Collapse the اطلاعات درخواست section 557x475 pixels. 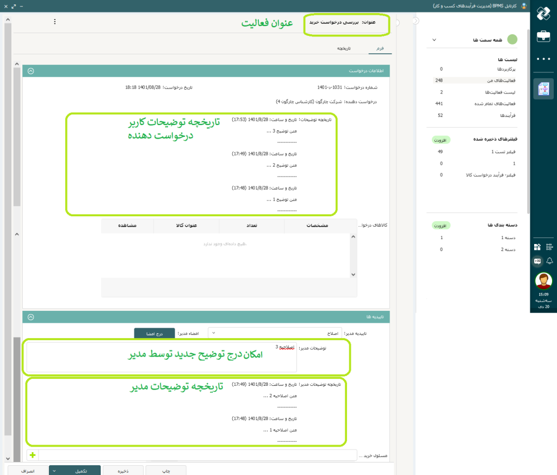point(30,71)
